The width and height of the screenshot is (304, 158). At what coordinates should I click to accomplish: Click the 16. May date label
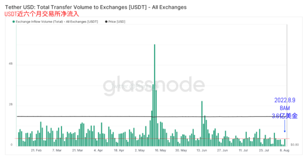[160, 150]
